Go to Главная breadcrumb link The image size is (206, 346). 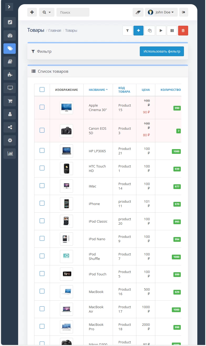pyautogui.click(x=55, y=30)
